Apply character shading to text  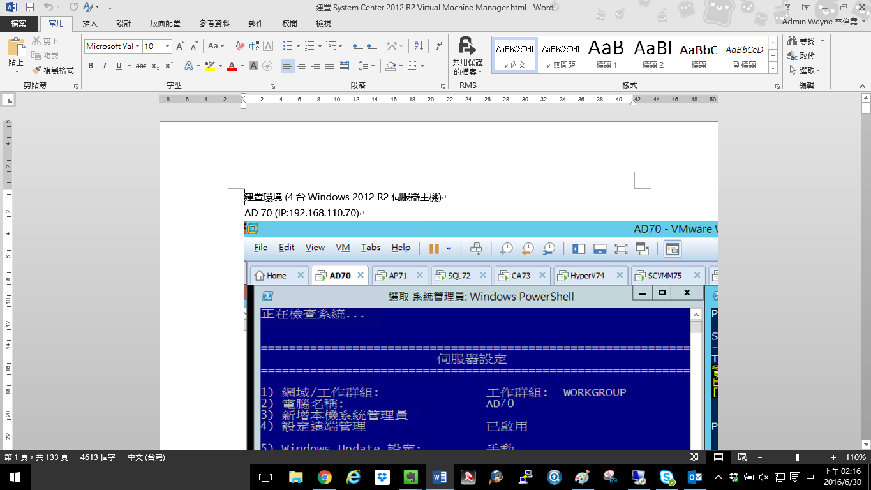tap(253, 66)
